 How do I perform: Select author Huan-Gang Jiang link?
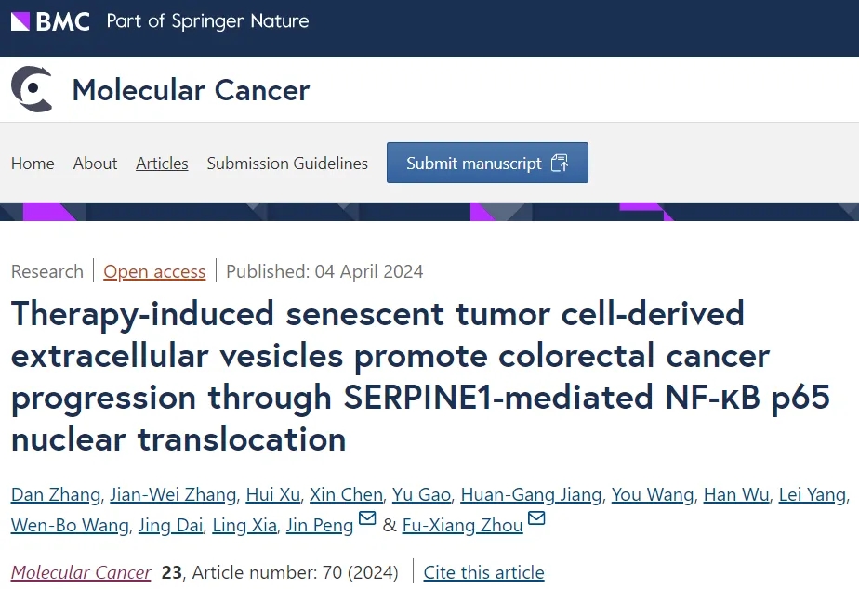pyautogui.click(x=531, y=495)
